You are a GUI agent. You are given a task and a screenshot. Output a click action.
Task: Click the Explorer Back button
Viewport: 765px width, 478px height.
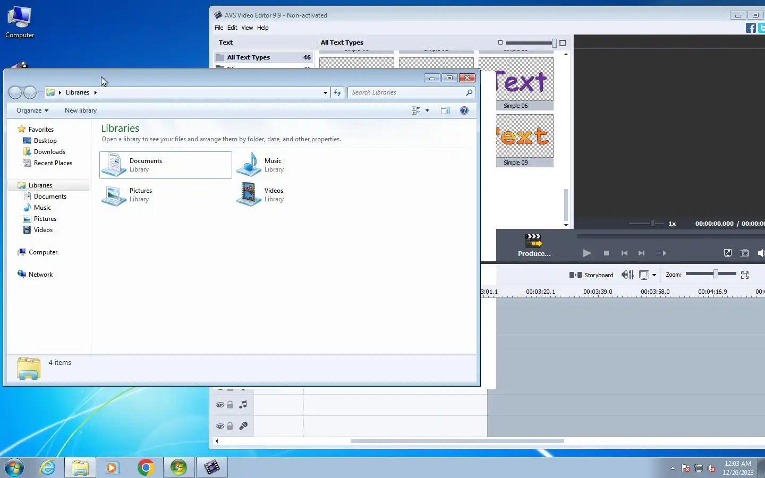point(15,92)
